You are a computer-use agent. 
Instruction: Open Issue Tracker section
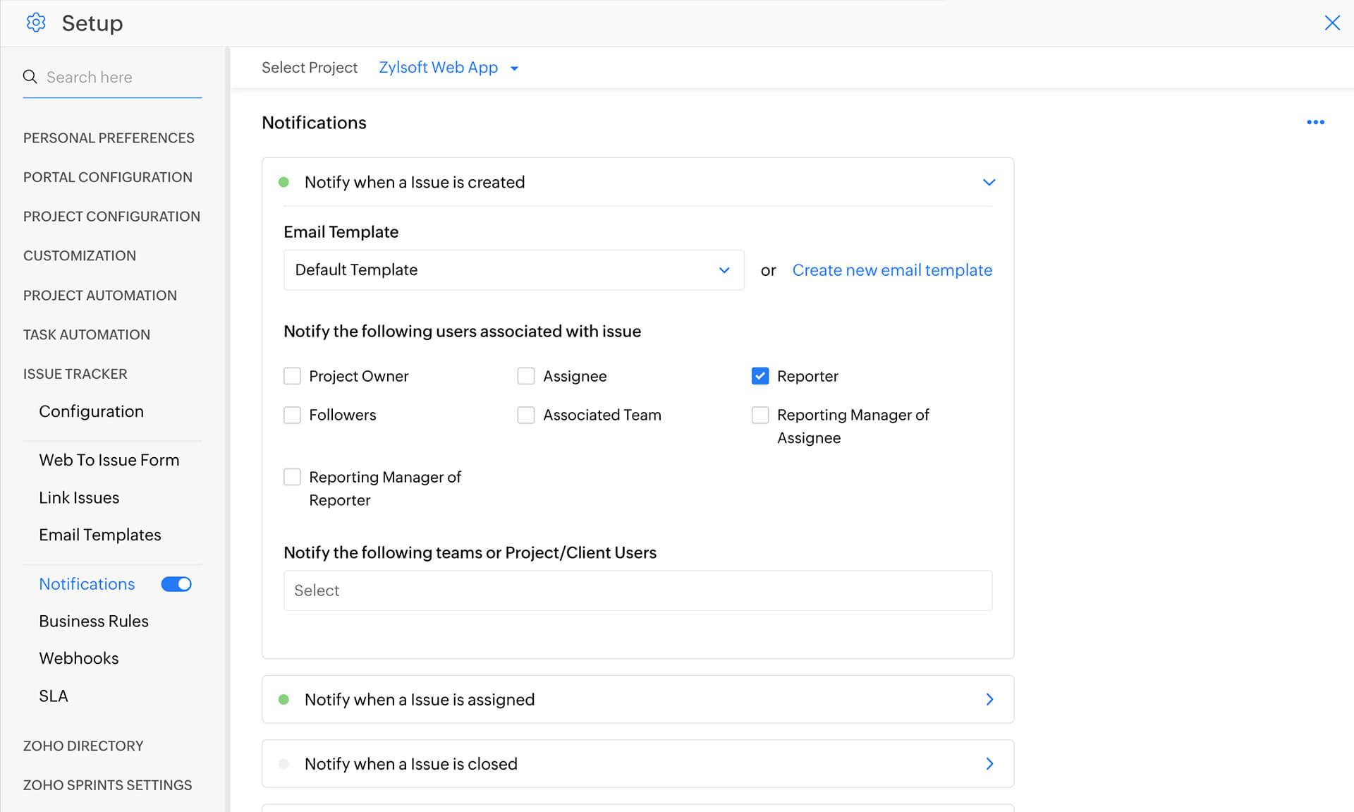75,374
